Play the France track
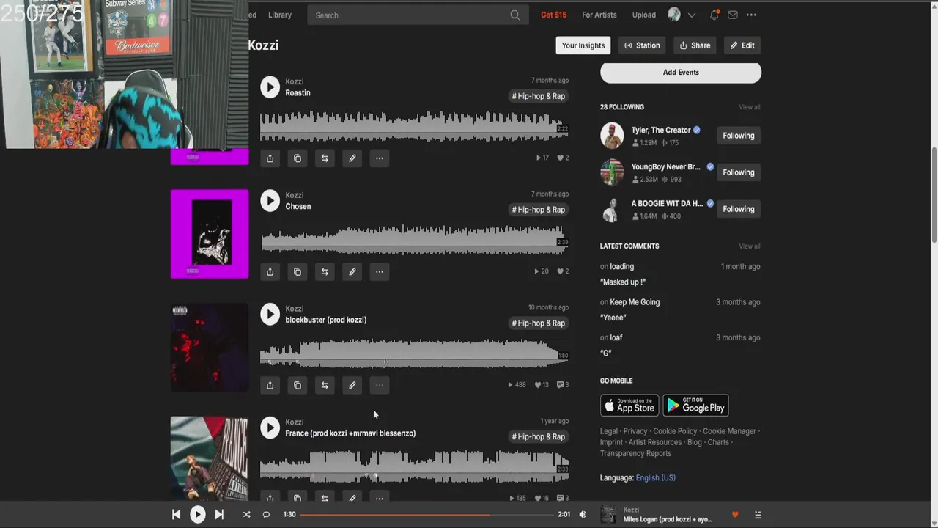This screenshot has width=938, height=528. (270, 428)
